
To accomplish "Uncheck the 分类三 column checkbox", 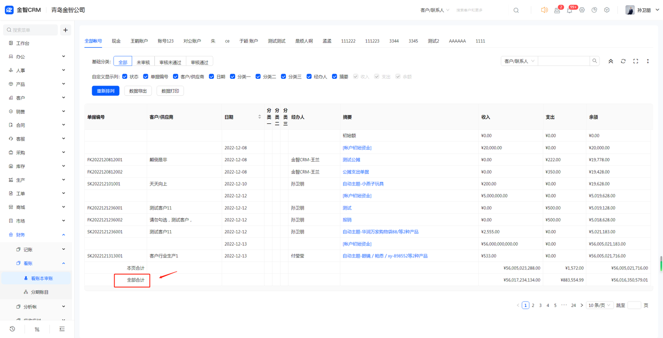I will click(283, 76).
